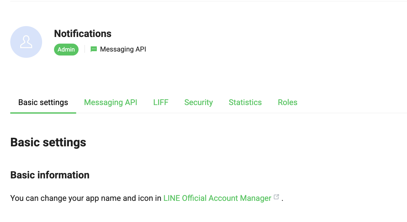This screenshot has height=222, width=407.
Task: Click the person silhouette inside the avatar
Action: coord(26,42)
